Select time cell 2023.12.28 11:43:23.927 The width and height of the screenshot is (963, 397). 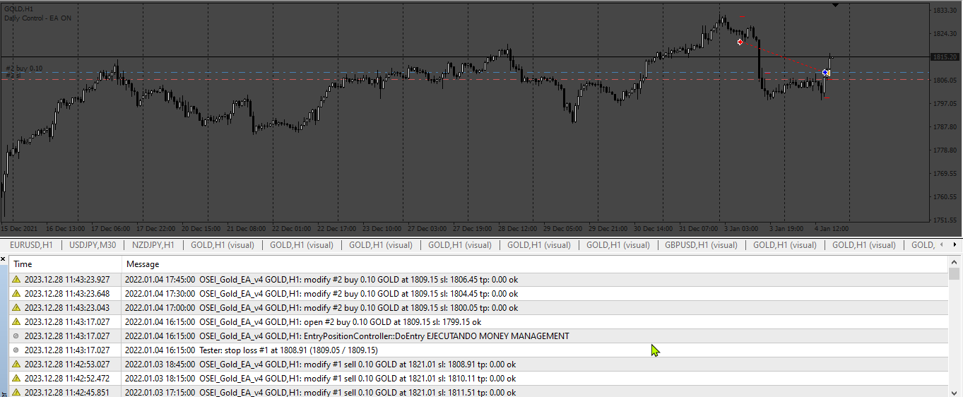coord(67,279)
